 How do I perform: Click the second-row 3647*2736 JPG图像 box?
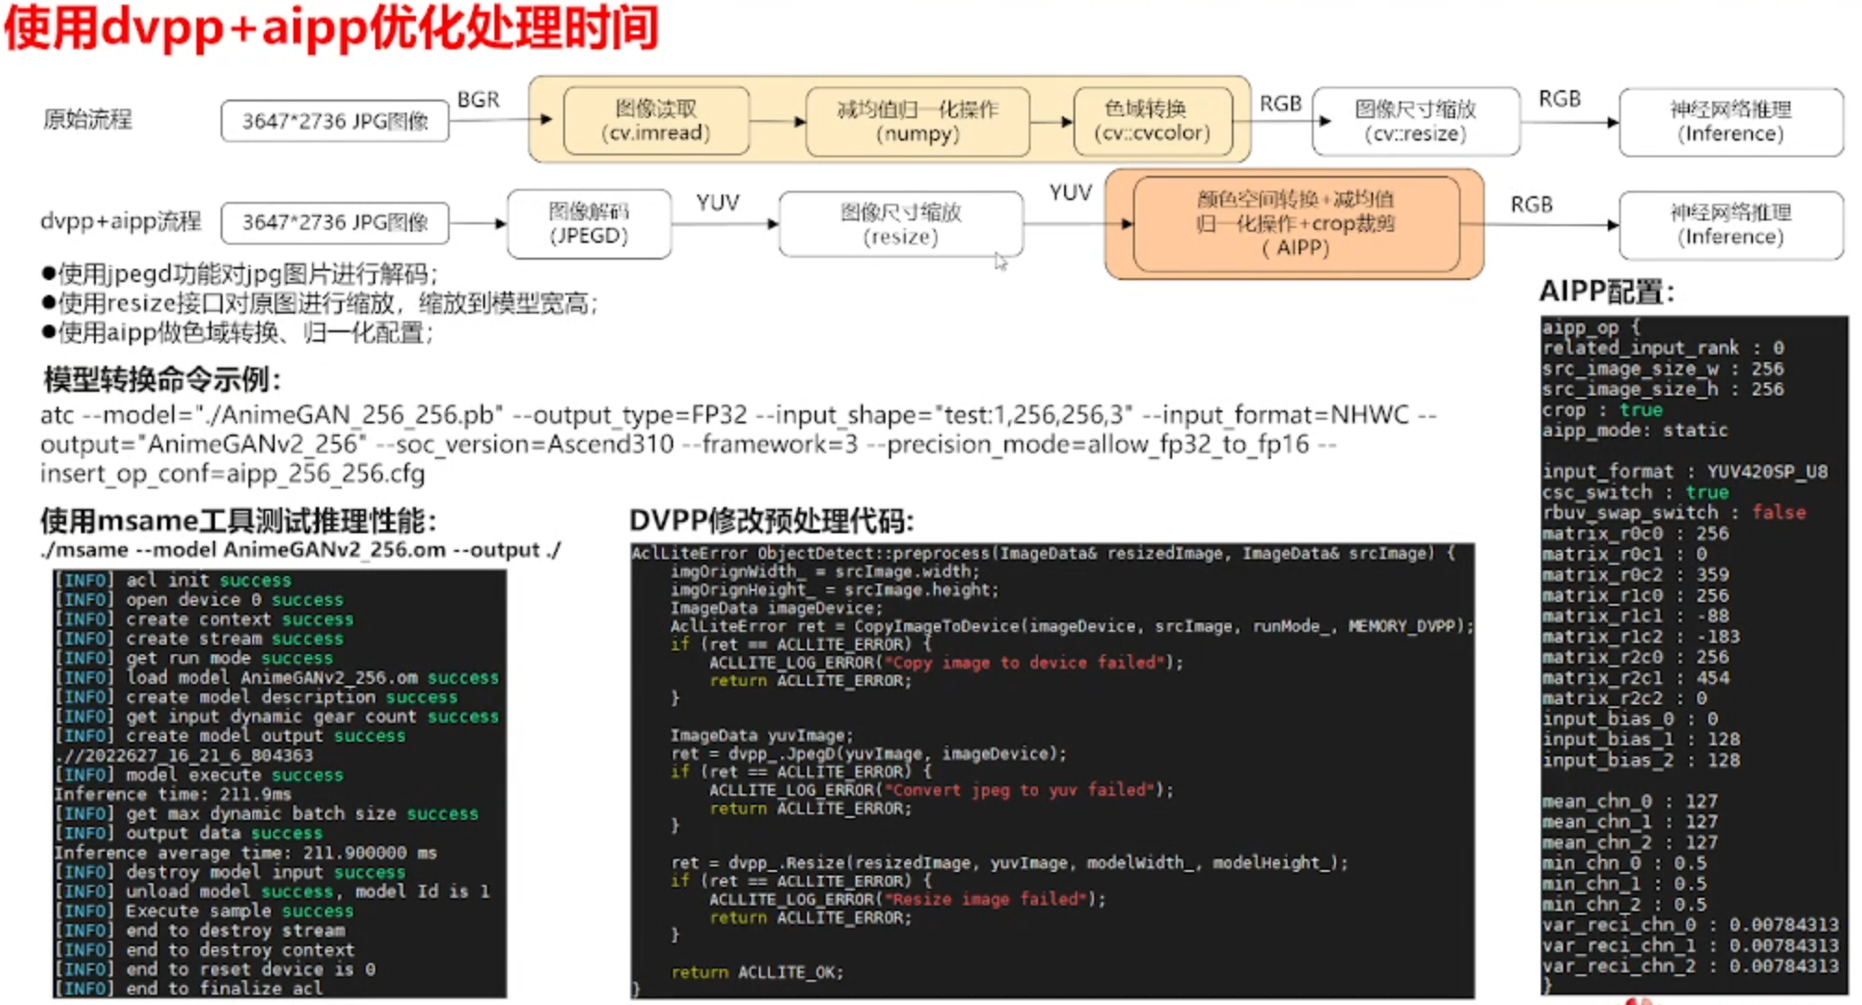pos(335,222)
